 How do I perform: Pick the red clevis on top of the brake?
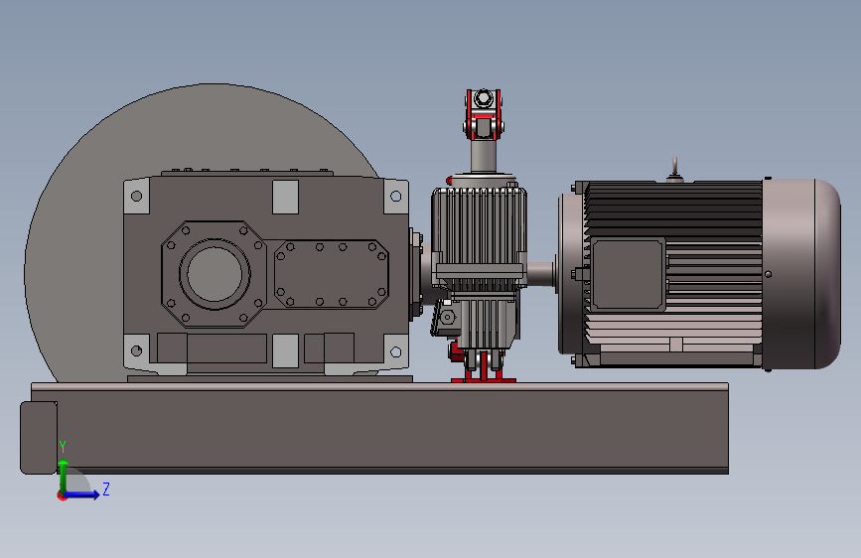coord(484,114)
